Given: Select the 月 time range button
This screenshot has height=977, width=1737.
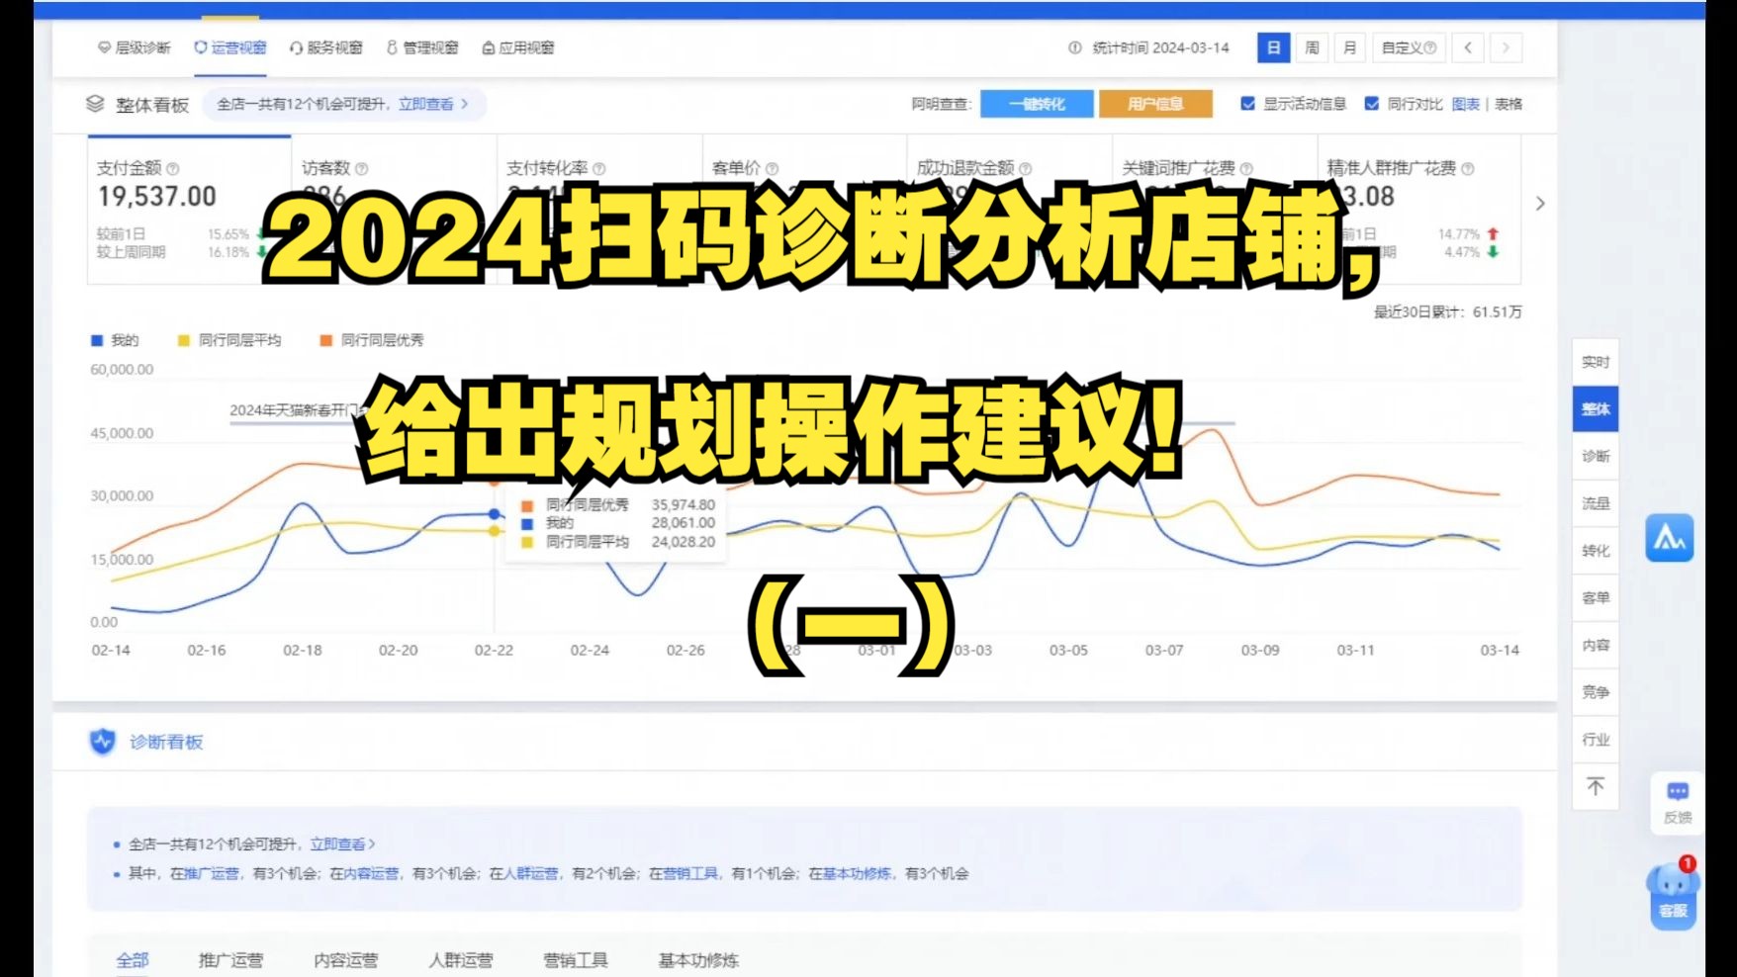Looking at the screenshot, I should (1349, 47).
